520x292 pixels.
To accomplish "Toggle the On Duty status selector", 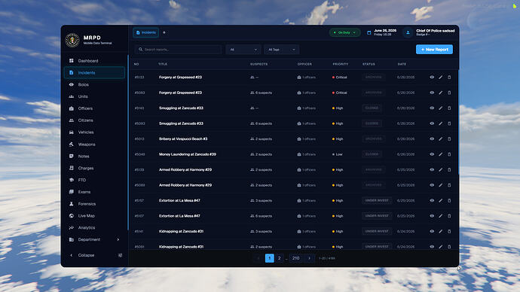I will click(344, 32).
